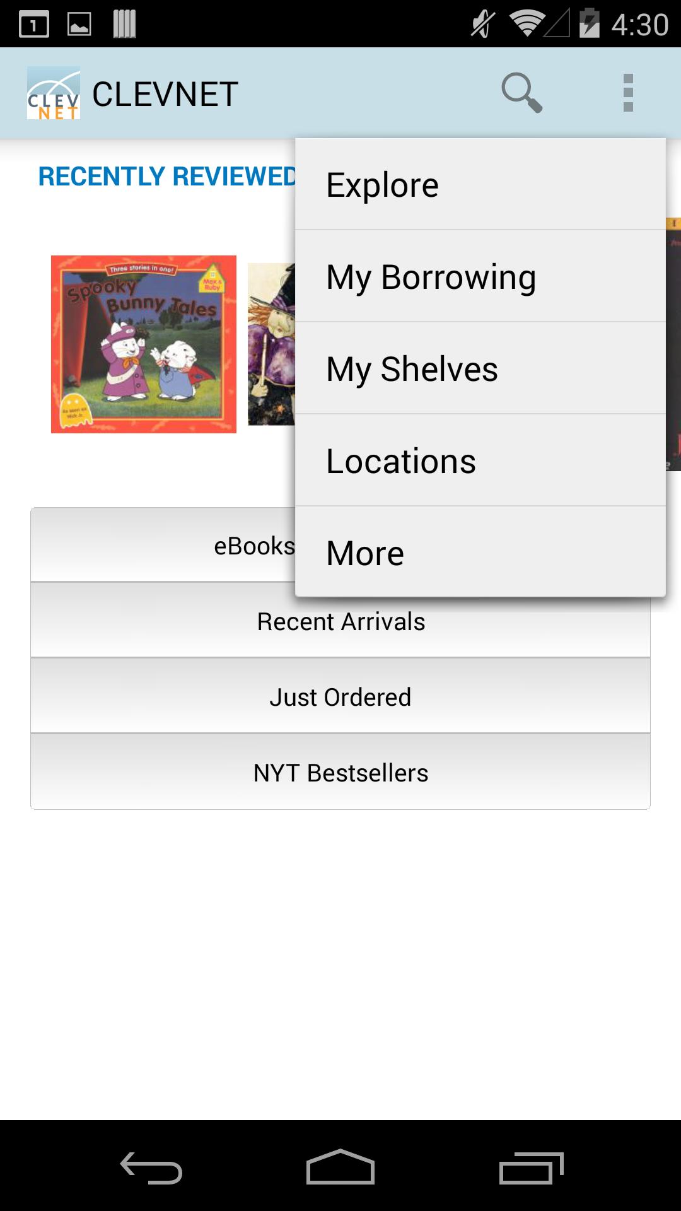Open the Spooky Bunny Tales book cover
The image size is (681, 1211).
point(144,344)
